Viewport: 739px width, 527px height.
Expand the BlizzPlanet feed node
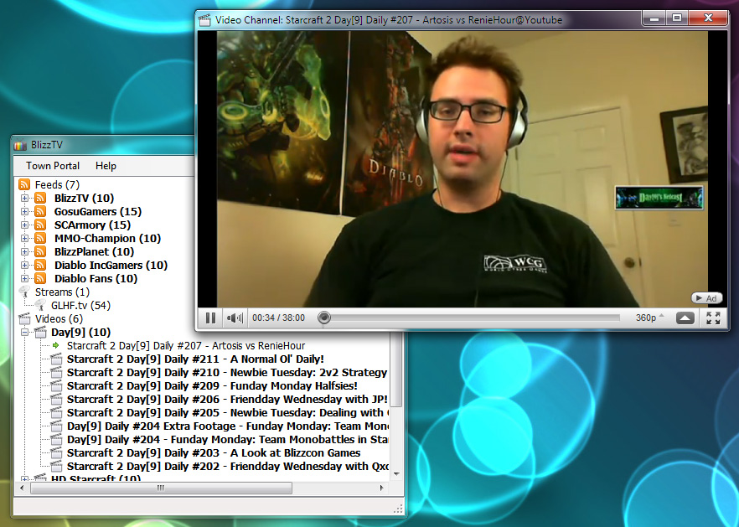coord(24,251)
